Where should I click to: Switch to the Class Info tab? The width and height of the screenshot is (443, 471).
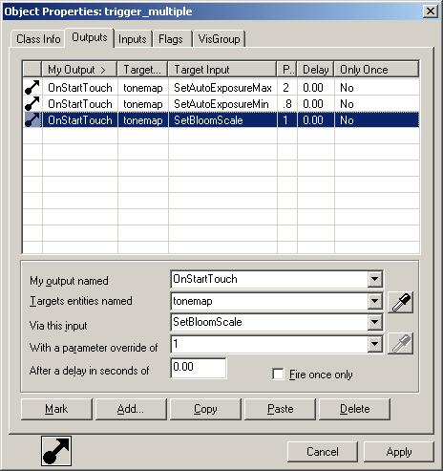[x=38, y=39]
